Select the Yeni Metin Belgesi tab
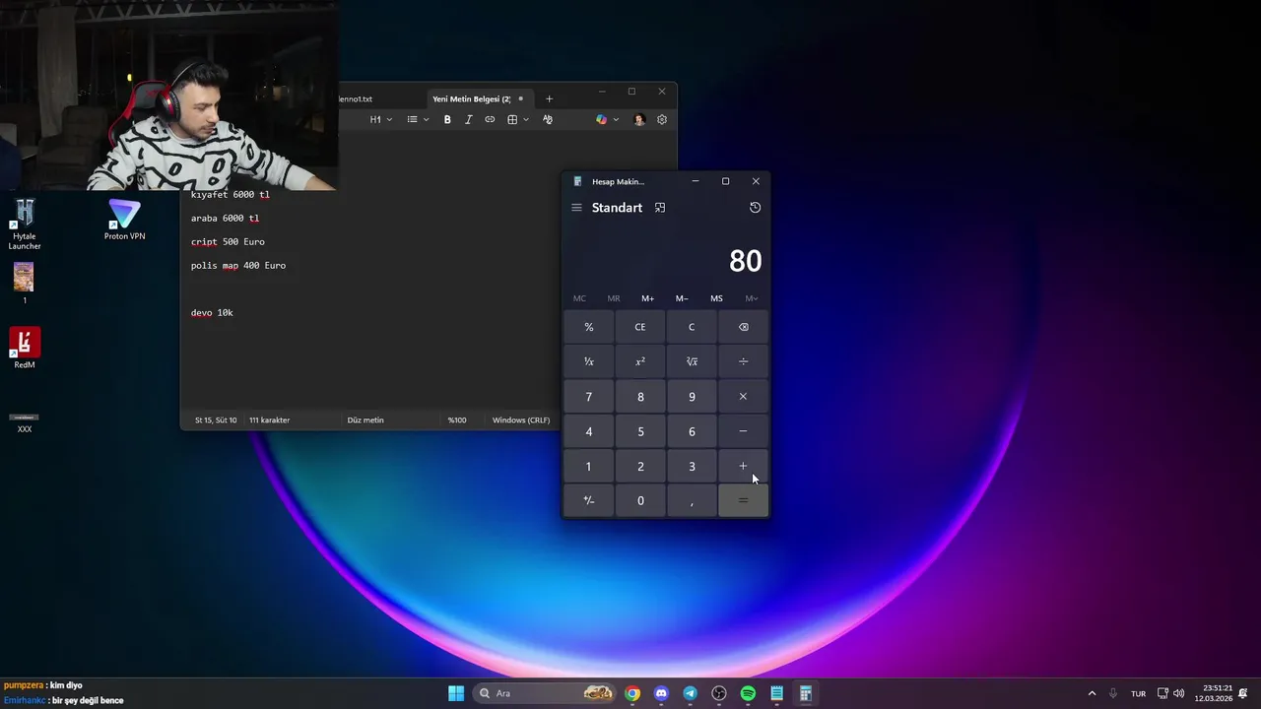This screenshot has width=1261, height=709. tap(479, 98)
